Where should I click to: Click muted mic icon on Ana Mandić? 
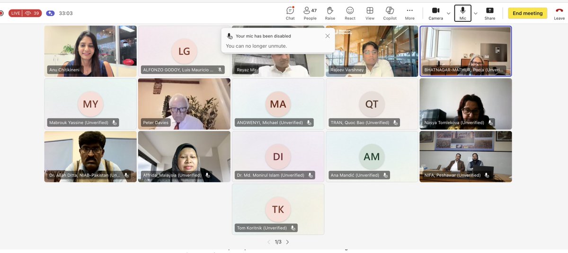(x=385, y=175)
